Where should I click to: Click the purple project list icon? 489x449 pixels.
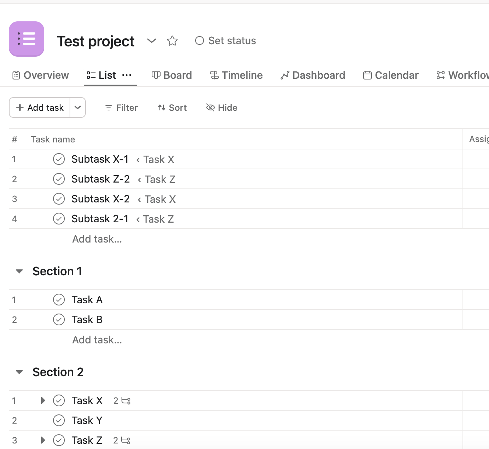27,39
